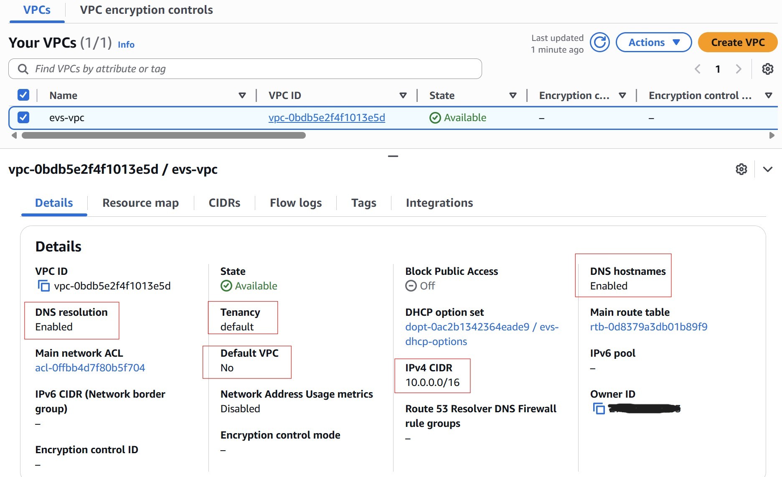
Task: Click the search magnifier icon
Action: (x=22, y=69)
